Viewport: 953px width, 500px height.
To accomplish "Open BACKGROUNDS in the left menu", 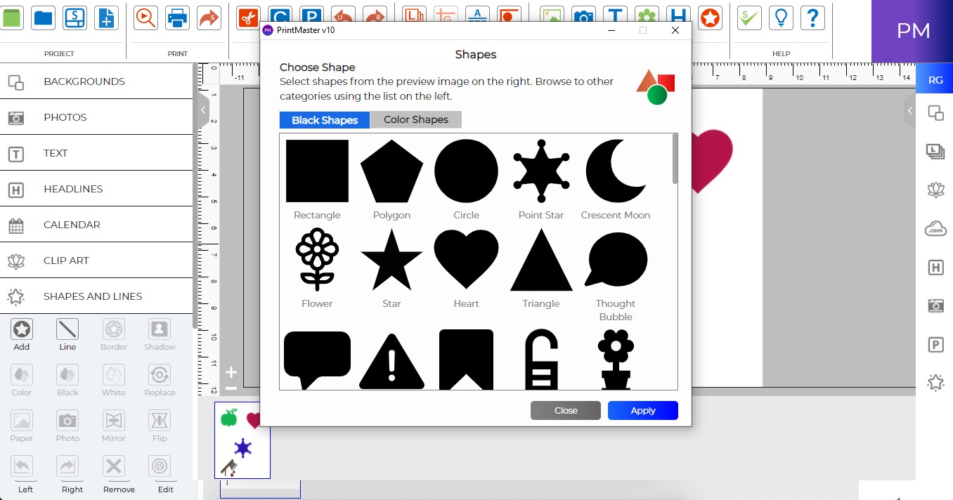I will [96, 81].
